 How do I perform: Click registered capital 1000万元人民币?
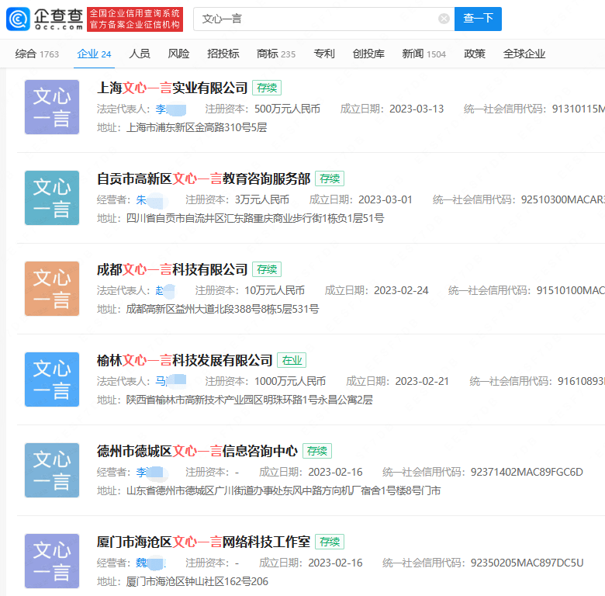tap(290, 381)
